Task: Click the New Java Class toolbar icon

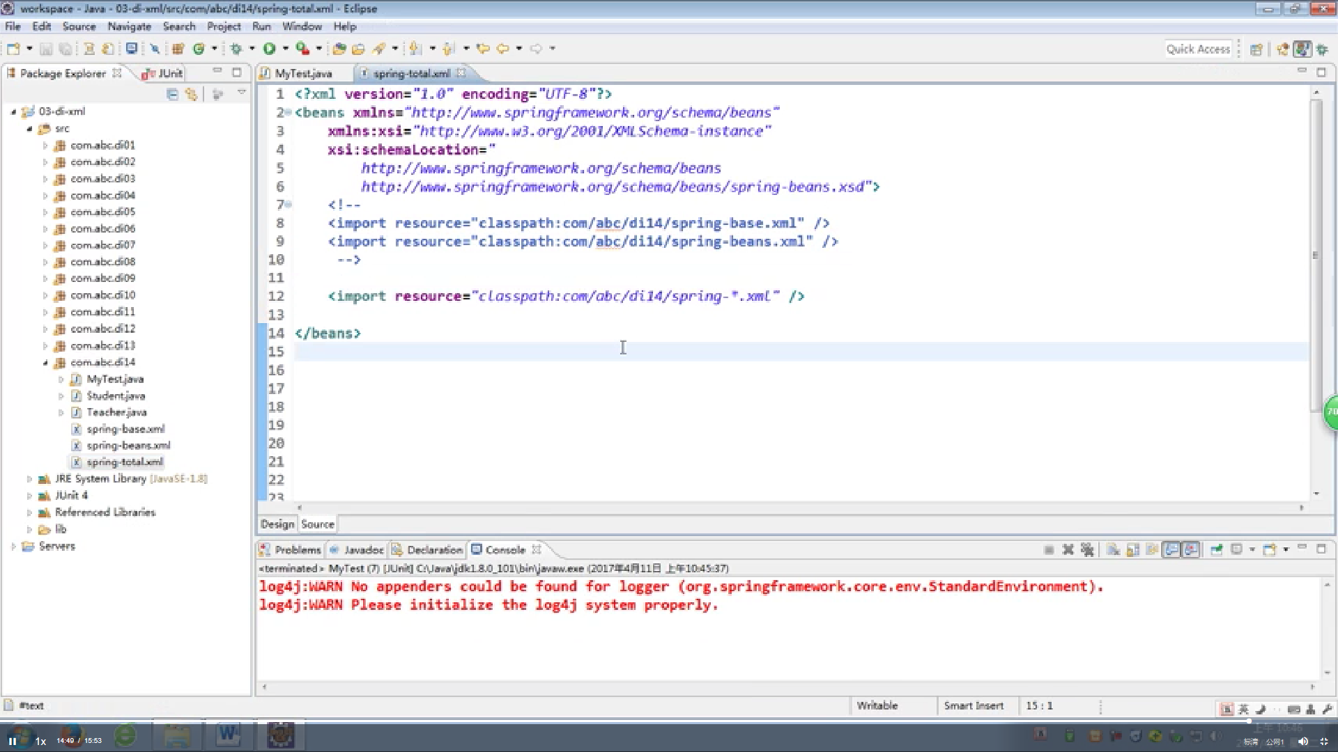Action: (x=199, y=49)
